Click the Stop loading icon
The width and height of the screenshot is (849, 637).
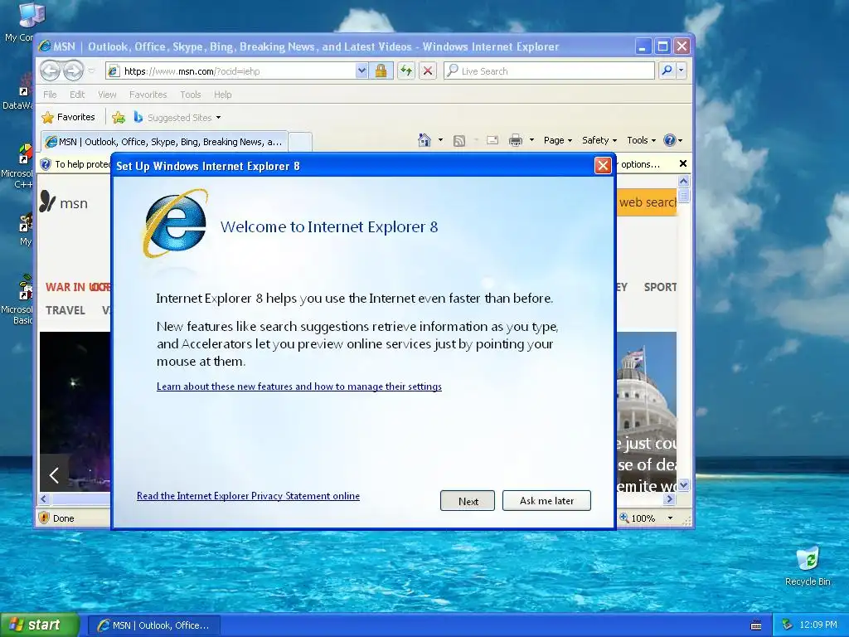point(428,71)
